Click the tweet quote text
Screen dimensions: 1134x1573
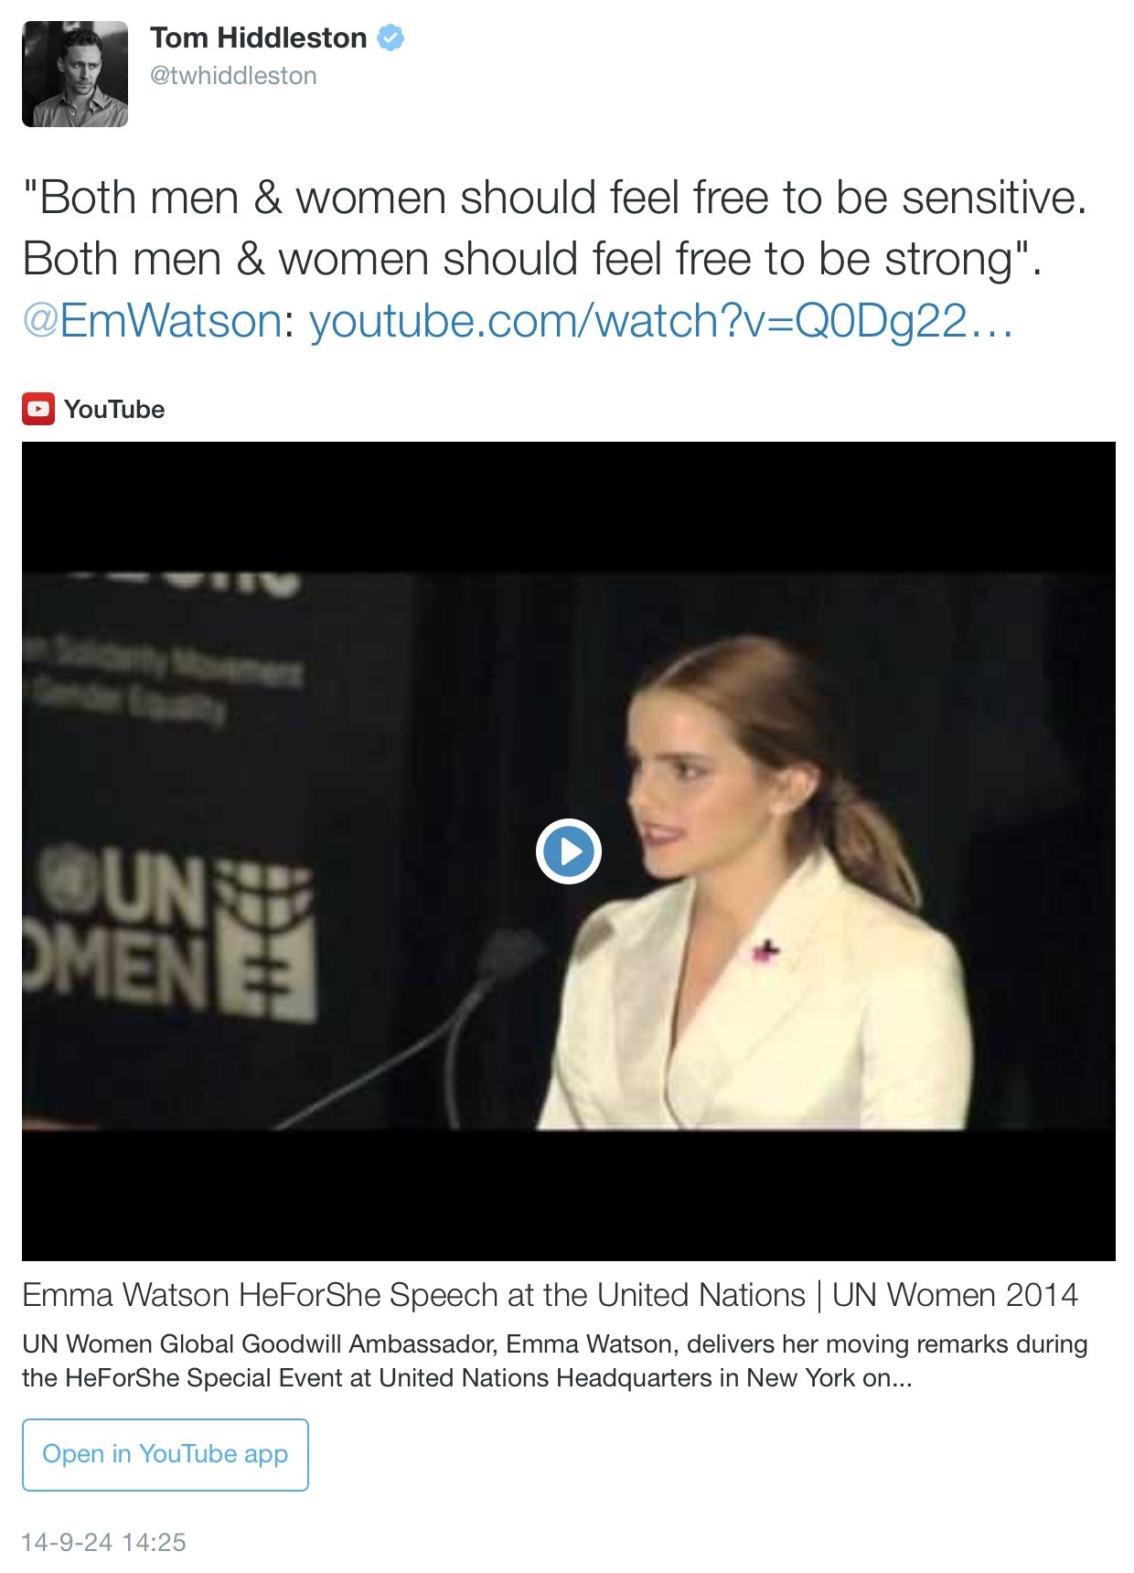coord(555,229)
